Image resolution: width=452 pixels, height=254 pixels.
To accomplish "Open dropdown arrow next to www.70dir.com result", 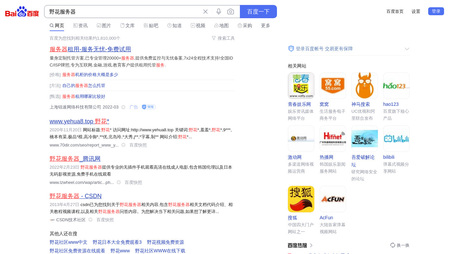I will point(123,145).
